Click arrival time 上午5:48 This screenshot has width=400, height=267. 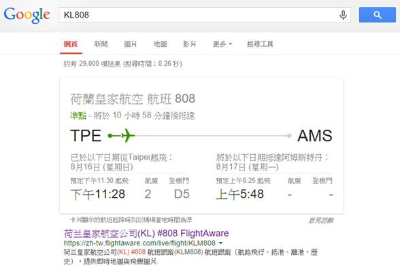point(239,194)
